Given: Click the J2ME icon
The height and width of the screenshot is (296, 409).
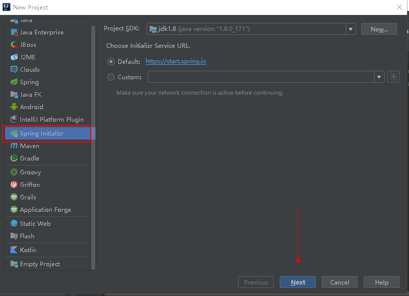Looking at the screenshot, I should (14, 57).
